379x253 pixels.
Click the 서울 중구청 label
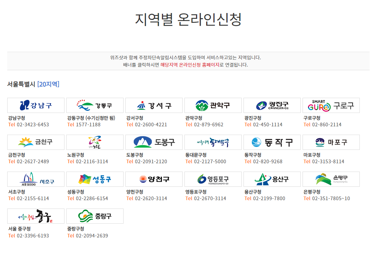tap(19, 229)
